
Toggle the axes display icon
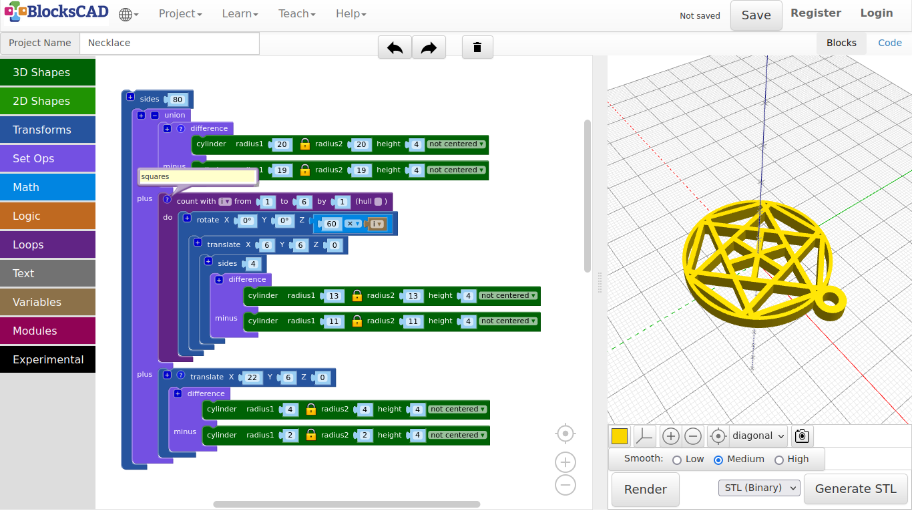644,436
